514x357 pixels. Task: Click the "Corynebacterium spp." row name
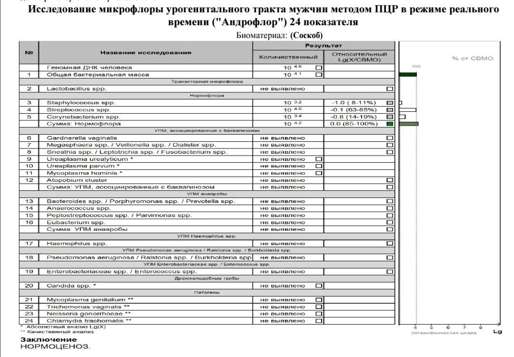pos(83,117)
